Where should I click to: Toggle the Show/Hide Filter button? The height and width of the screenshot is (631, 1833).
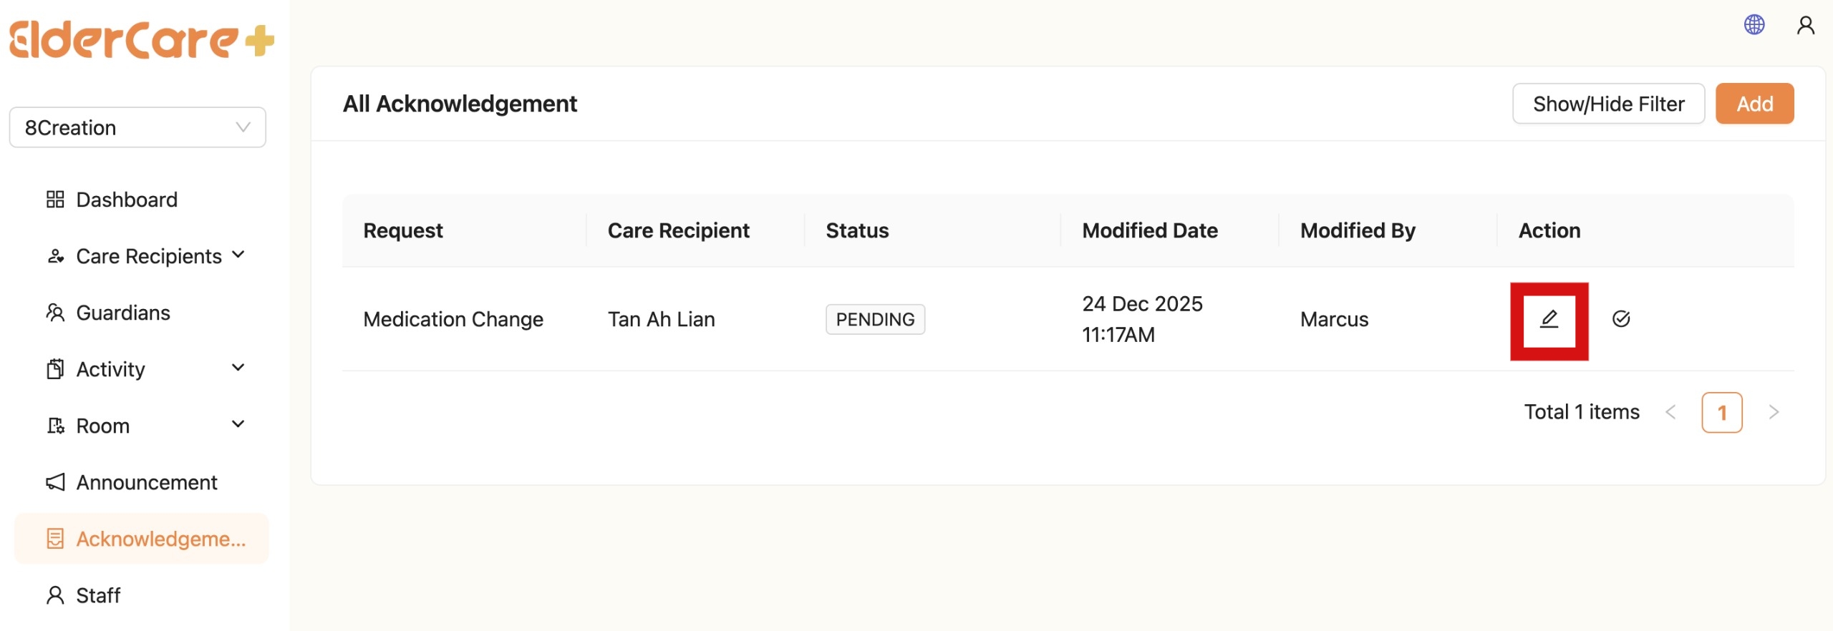click(x=1607, y=104)
